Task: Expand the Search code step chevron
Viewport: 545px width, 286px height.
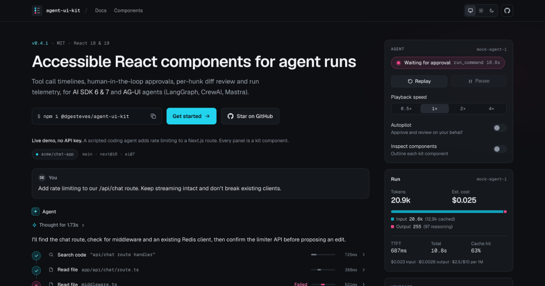Action: [364, 255]
